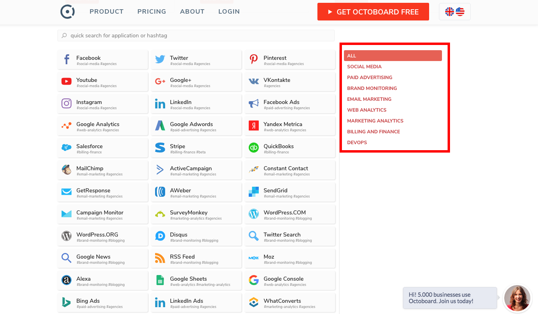Open the WordPress.COM integration card

pyautogui.click(x=290, y=214)
